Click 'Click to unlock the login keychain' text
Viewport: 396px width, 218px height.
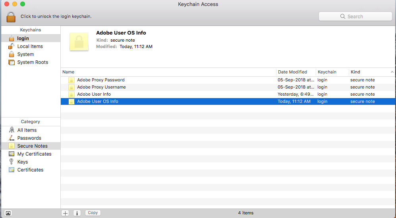[56, 16]
